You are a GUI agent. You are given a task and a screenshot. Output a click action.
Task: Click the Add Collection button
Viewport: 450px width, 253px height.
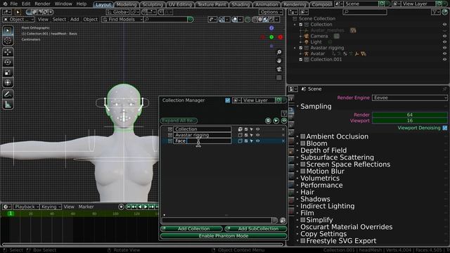point(191,228)
